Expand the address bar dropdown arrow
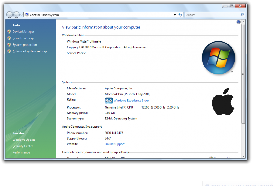The height and width of the screenshot is (186, 273). tap(175, 15)
